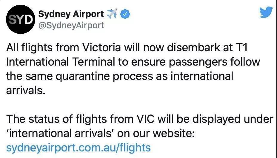Open the sydneyairport.com.au/flights link
Image resolution: width=277 pixels, height=158 pixels.
pos(78,147)
